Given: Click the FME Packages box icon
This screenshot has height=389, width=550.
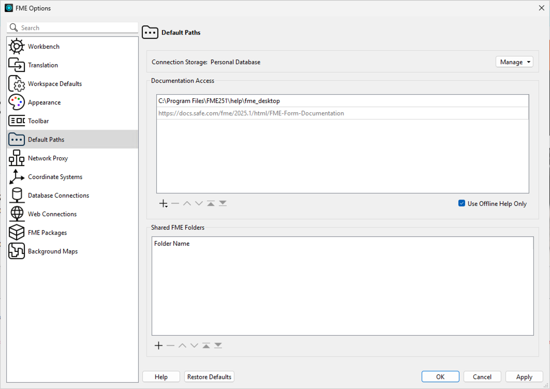Looking at the screenshot, I should [17, 232].
